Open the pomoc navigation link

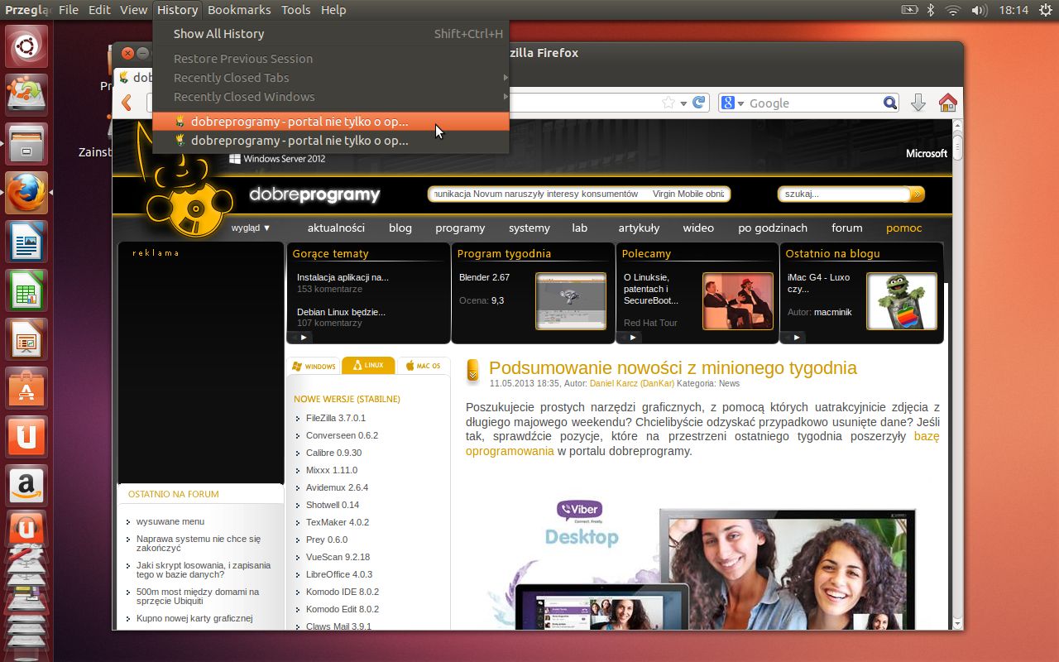pos(903,228)
